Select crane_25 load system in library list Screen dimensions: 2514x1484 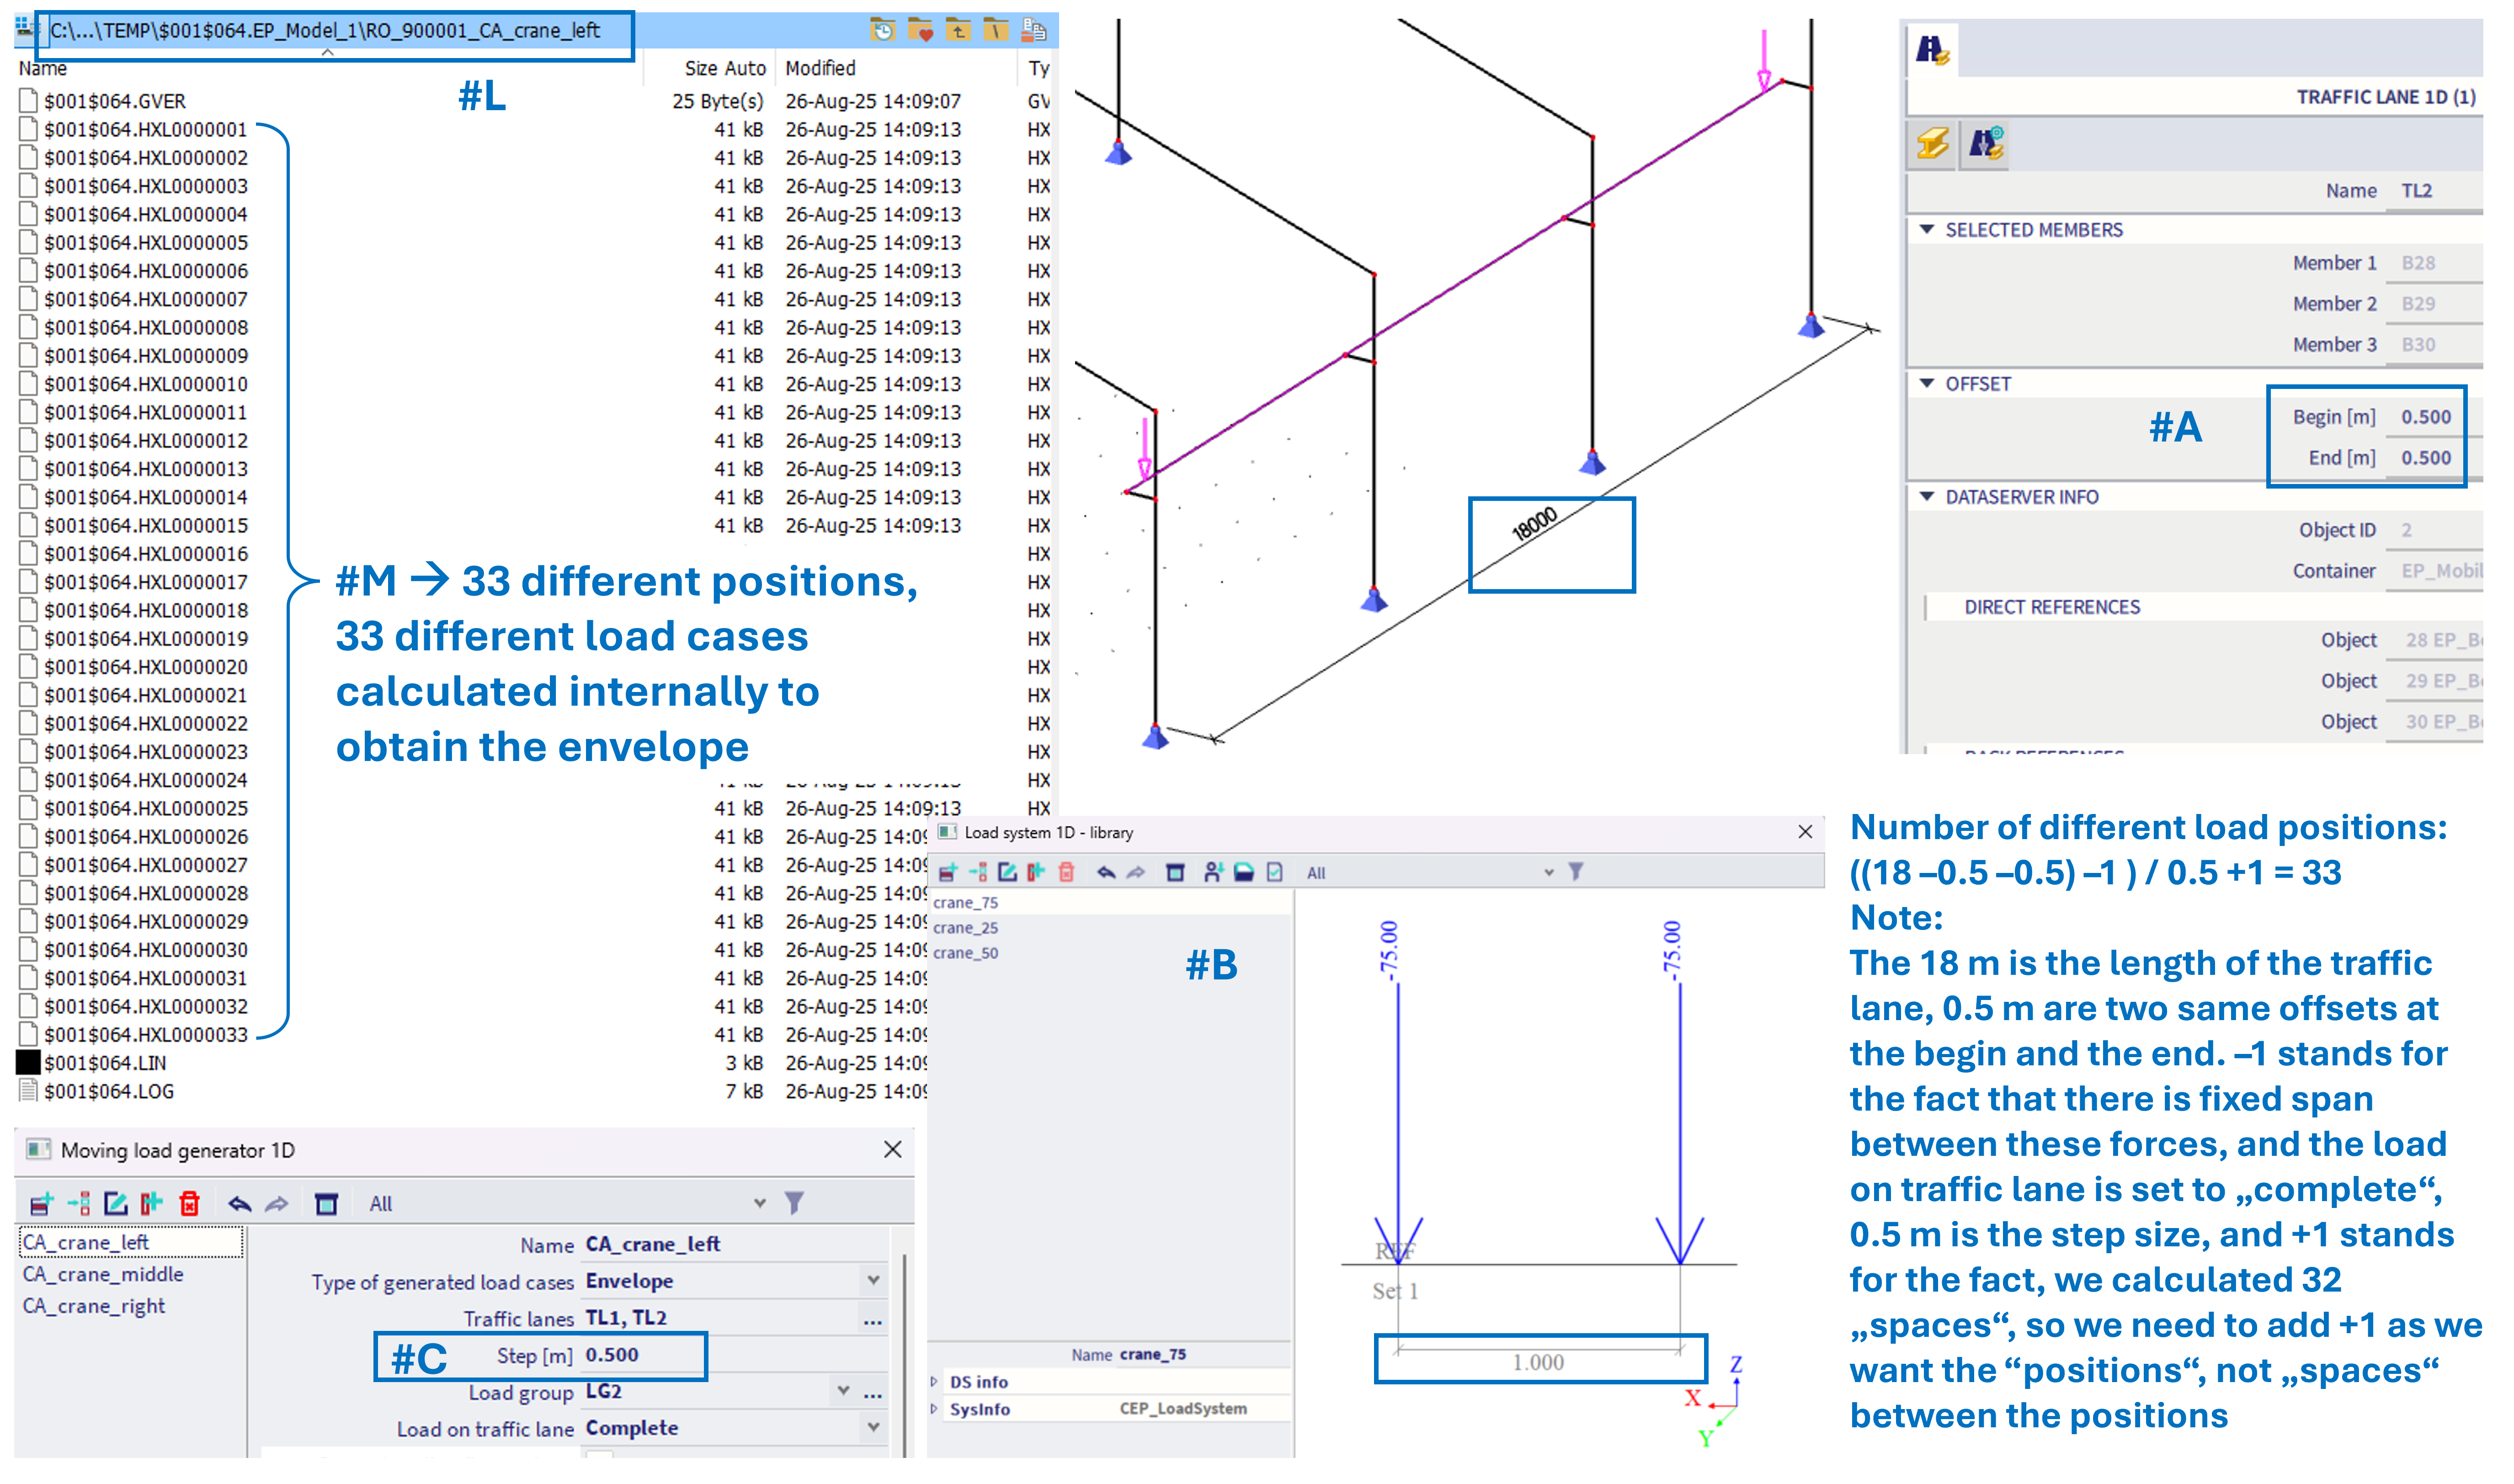point(965,927)
